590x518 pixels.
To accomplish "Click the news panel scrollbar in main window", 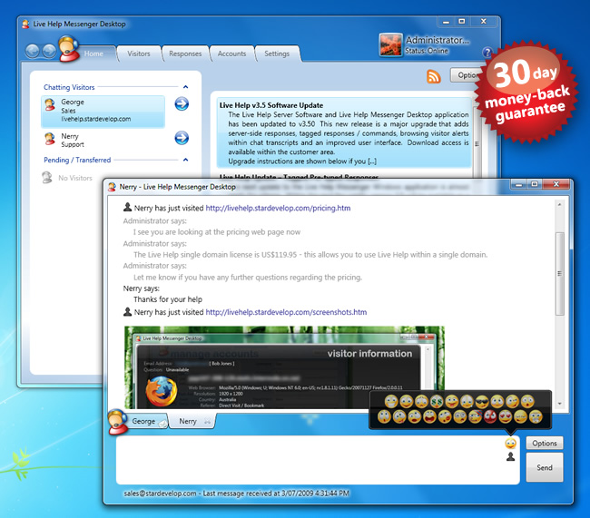I will tap(477, 143).
